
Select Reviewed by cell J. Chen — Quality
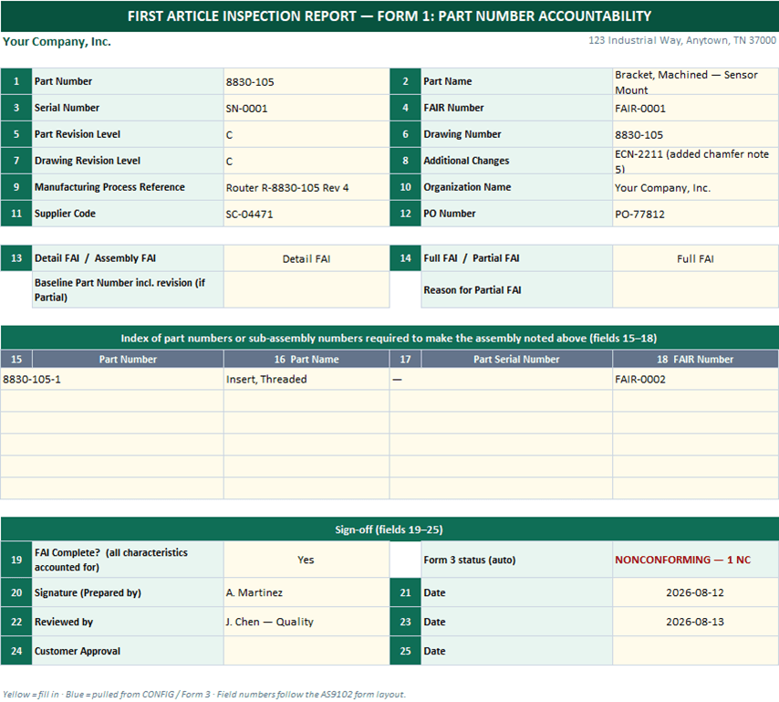pos(306,622)
